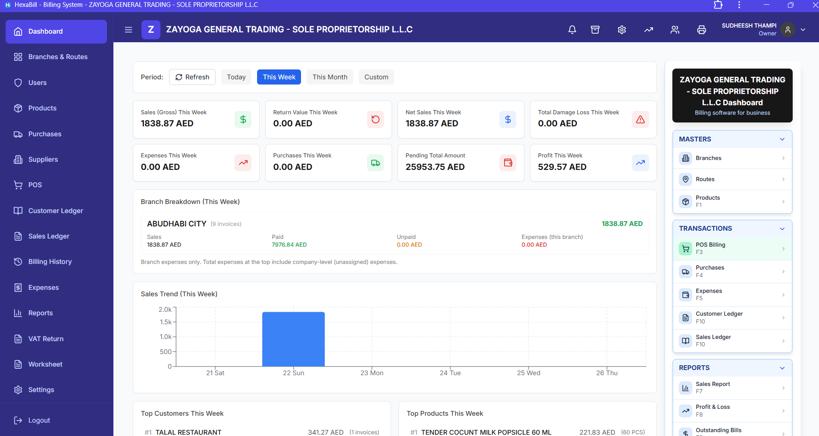
Task: Click the user avatar icon
Action: pos(788,30)
